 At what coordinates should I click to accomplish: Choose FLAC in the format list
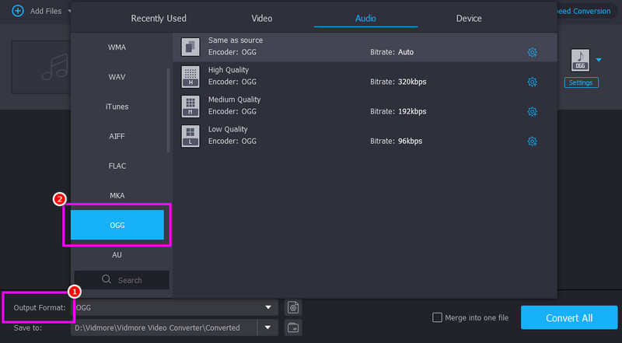pos(117,166)
